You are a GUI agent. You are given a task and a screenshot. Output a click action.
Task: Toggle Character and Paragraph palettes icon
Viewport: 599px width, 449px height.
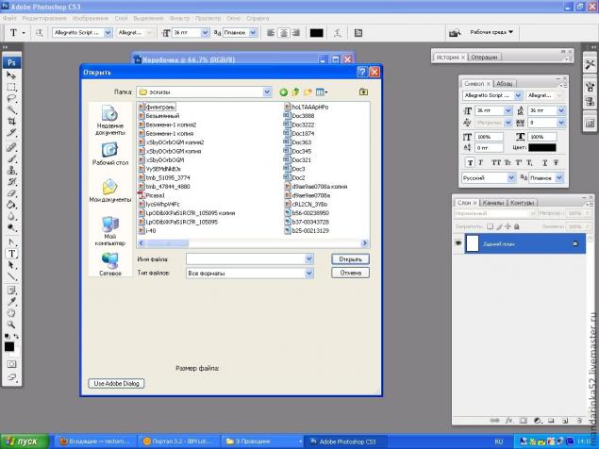[358, 33]
